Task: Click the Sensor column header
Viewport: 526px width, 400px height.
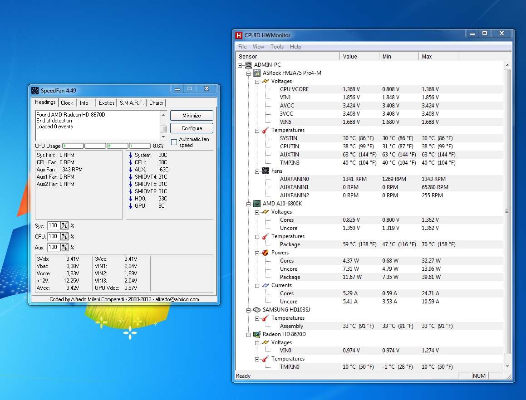Action: 288,56
